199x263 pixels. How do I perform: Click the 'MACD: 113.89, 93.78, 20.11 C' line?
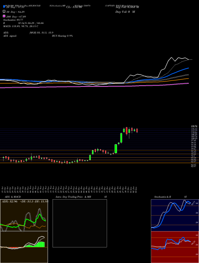click(x=21, y=26)
